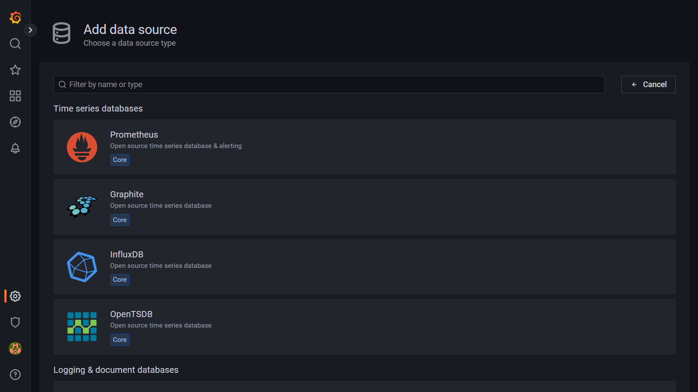
Task: Open the user profile avatar
Action: (x=15, y=348)
